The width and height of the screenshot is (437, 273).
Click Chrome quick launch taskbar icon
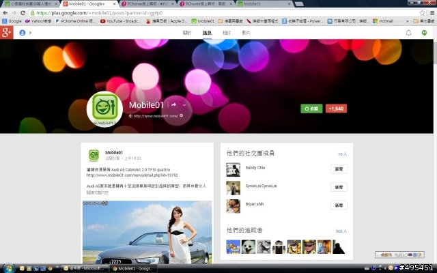(50, 268)
